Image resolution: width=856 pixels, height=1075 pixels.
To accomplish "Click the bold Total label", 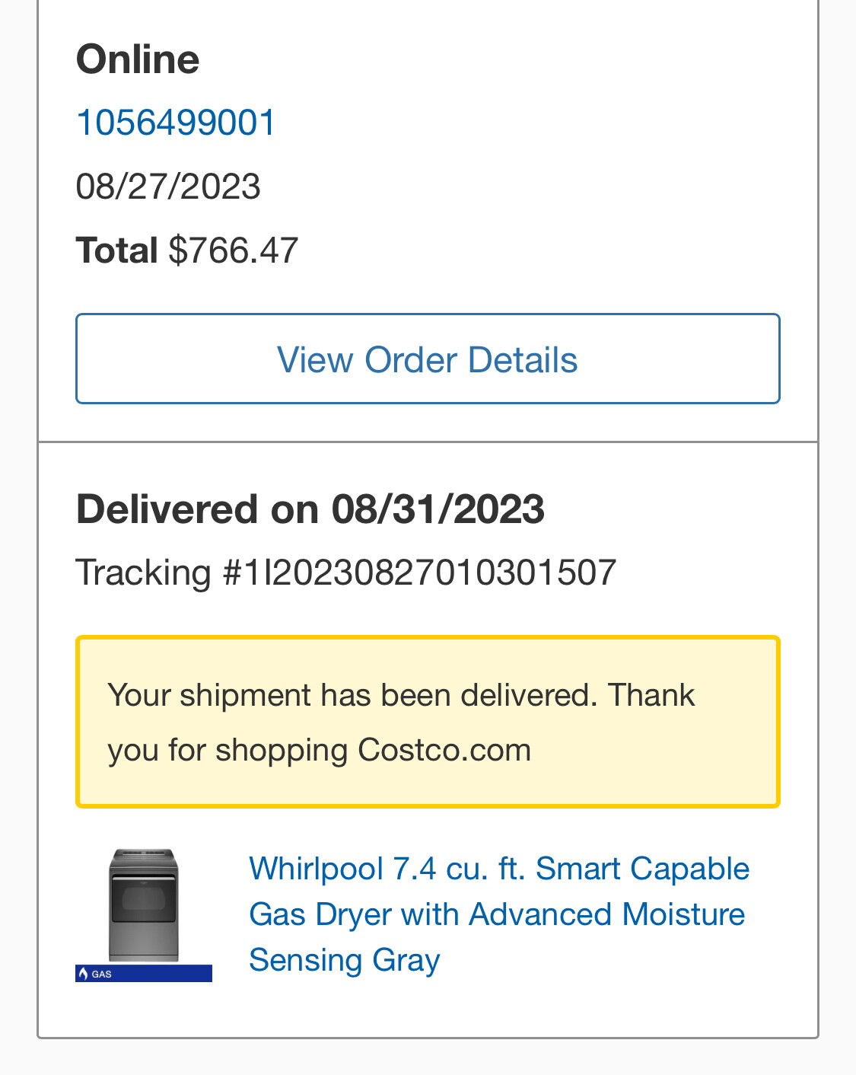I will click(117, 250).
